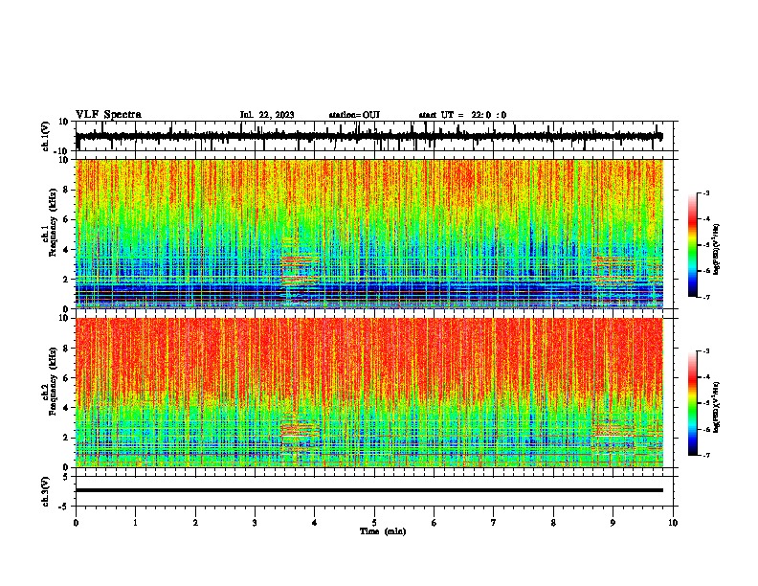
Task: Click the ch.3 axis "-5" tick label
Action: [x=64, y=507]
